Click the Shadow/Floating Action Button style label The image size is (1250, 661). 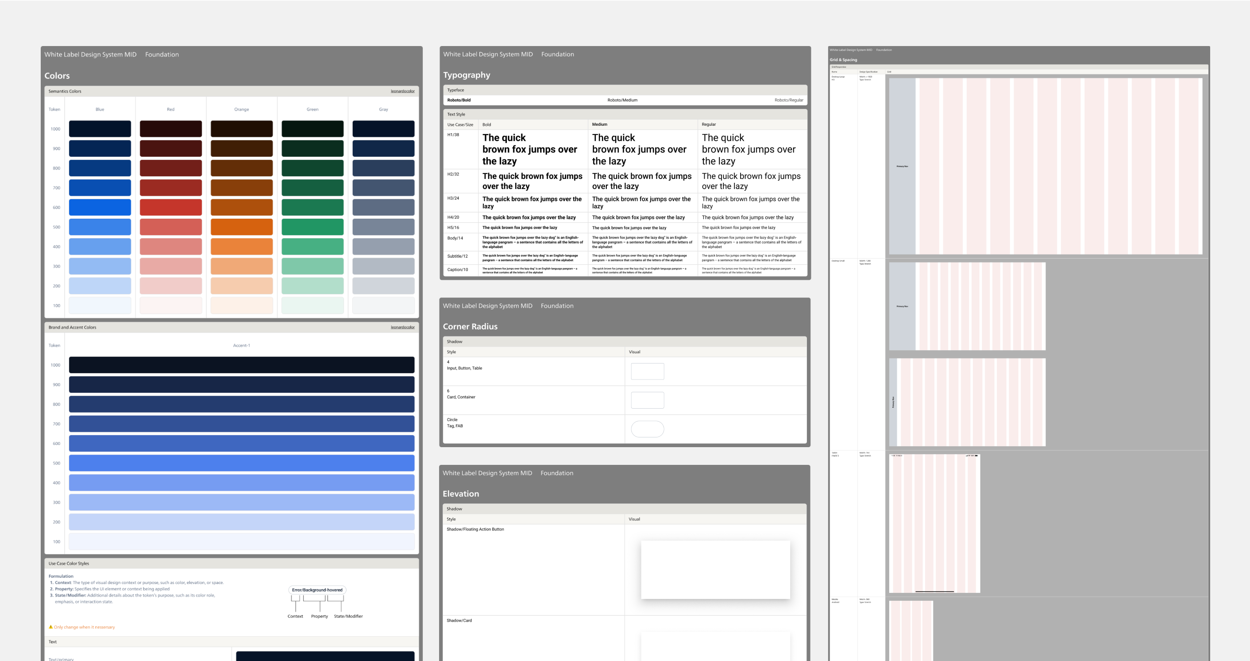point(475,530)
